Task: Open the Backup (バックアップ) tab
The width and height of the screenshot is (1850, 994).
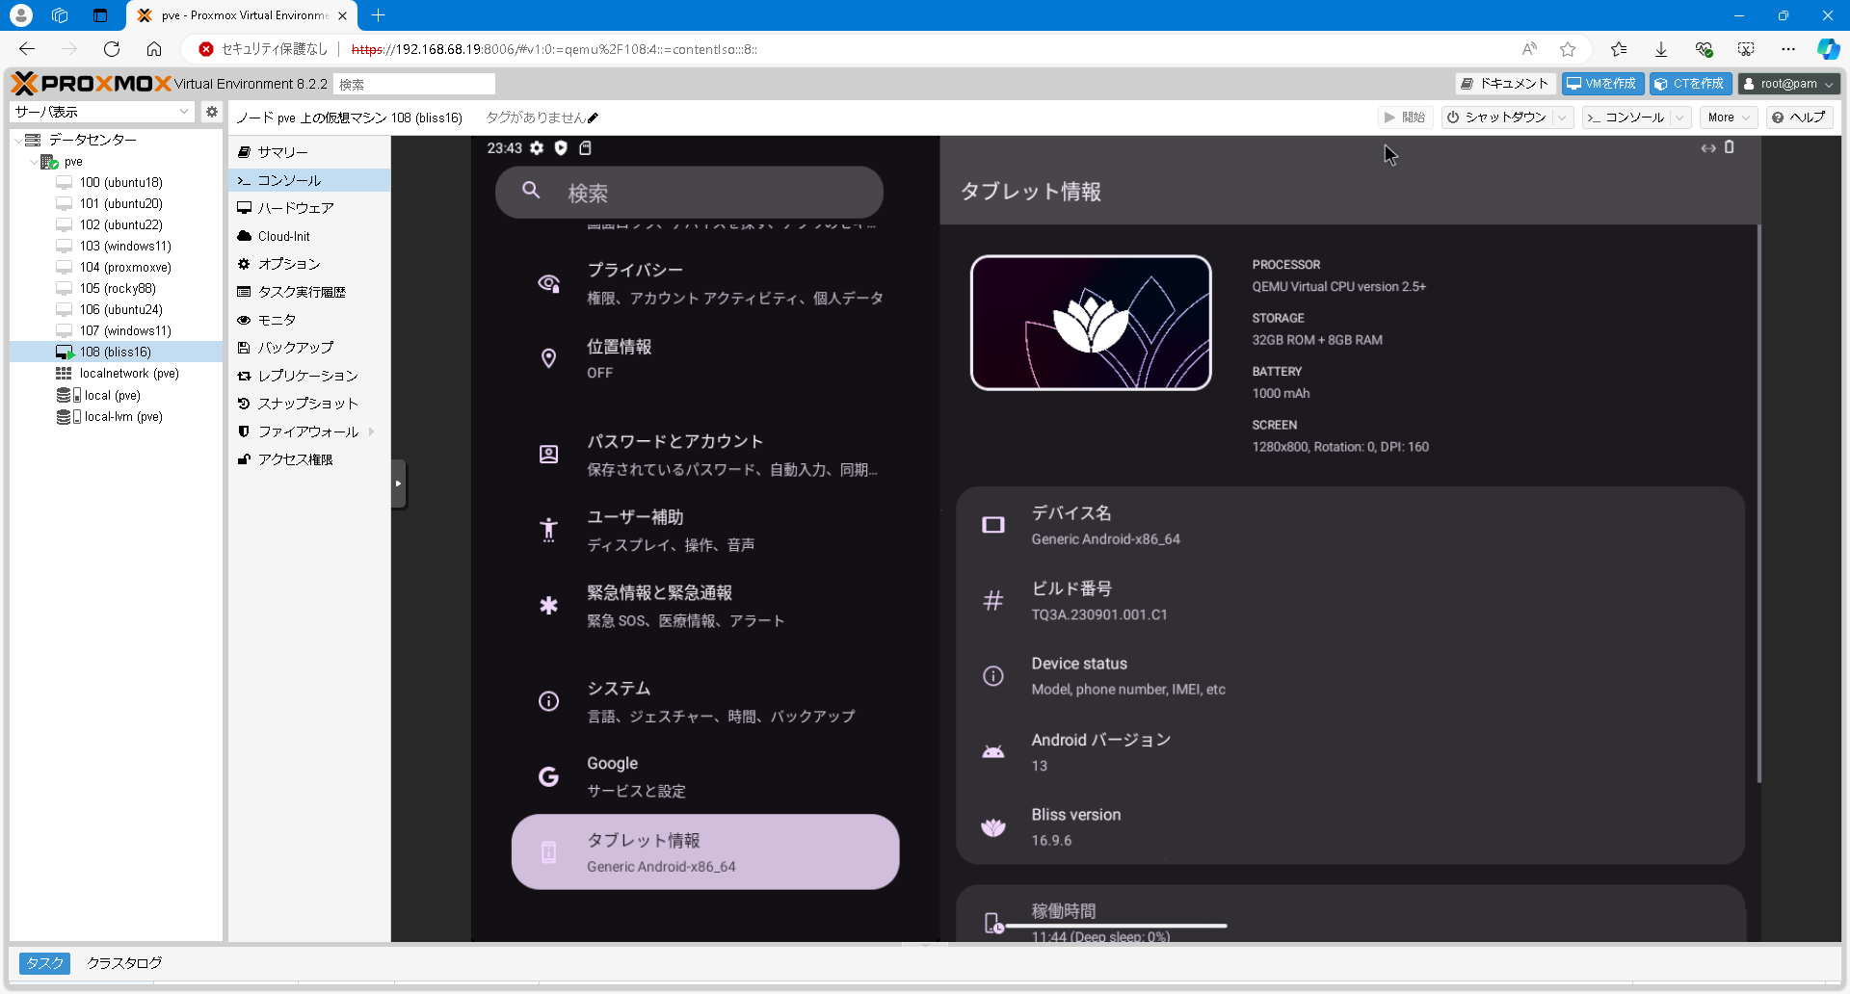Action: [309, 348]
